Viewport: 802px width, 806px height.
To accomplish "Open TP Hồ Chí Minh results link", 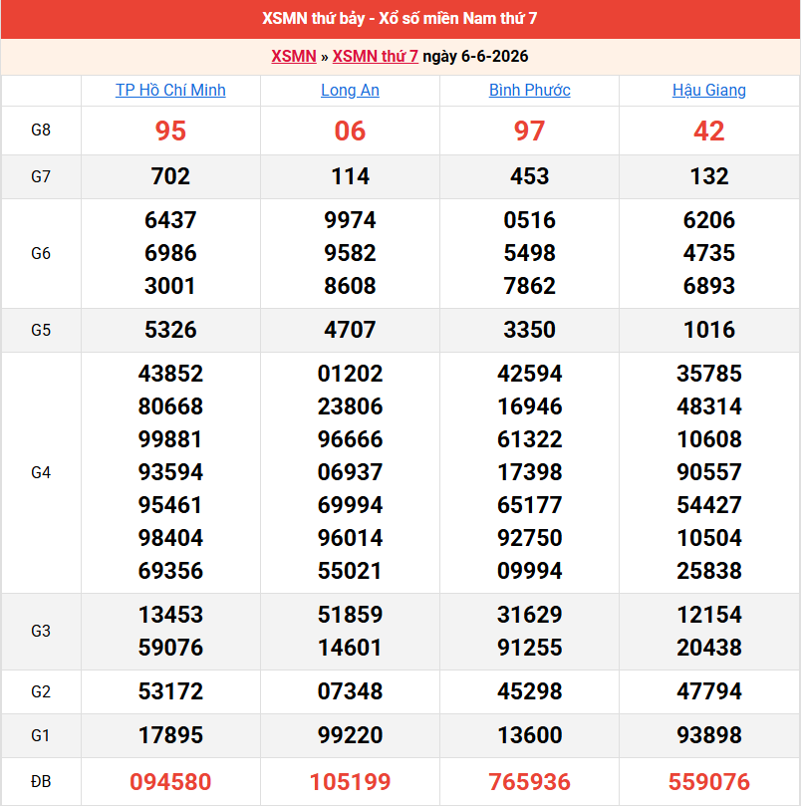I will point(170,90).
